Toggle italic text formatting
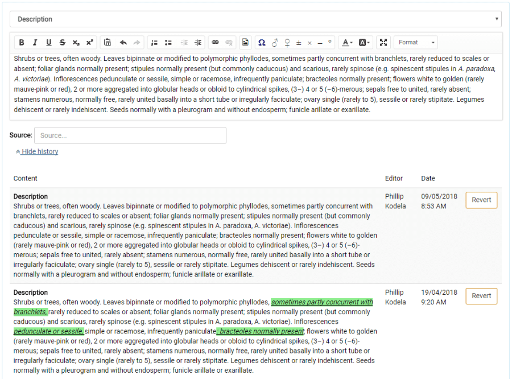Image resolution: width=512 pixels, height=379 pixels. (35, 43)
